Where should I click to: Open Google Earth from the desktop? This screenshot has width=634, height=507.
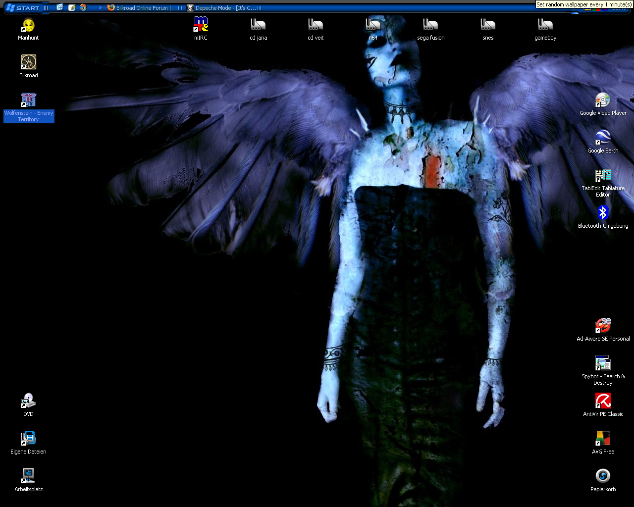[603, 138]
